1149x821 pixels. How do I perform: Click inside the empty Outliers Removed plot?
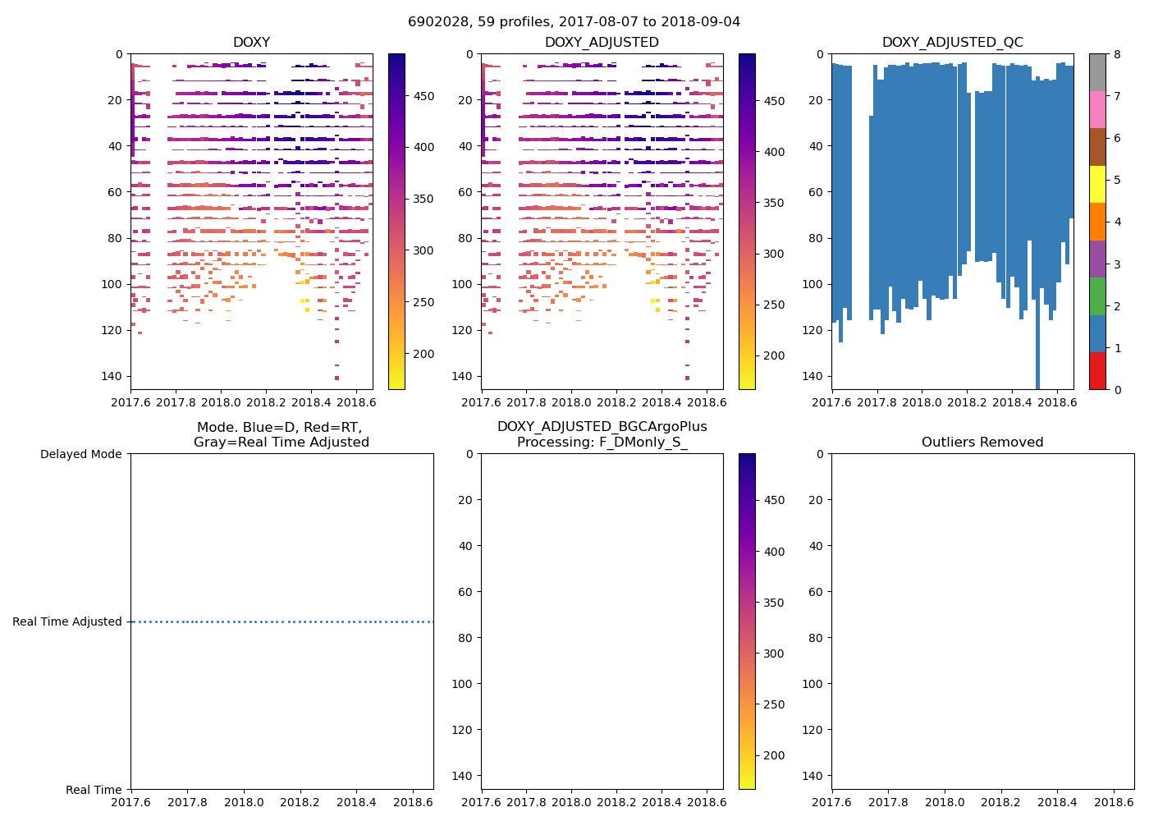pos(982,621)
